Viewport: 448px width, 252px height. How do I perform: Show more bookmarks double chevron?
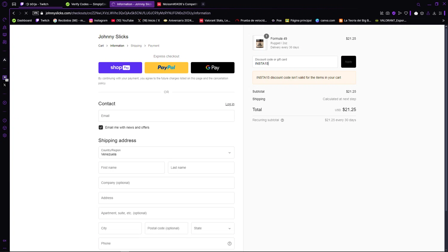pyautogui.click(x=443, y=21)
